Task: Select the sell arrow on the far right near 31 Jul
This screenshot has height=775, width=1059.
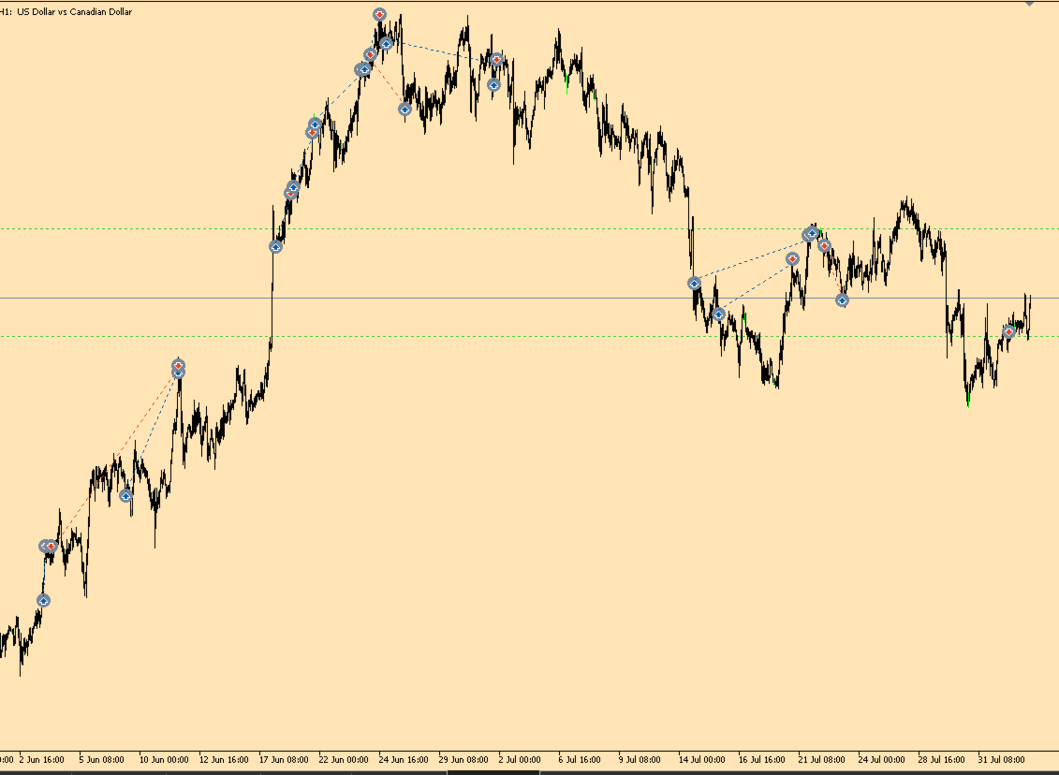Action: [1009, 331]
